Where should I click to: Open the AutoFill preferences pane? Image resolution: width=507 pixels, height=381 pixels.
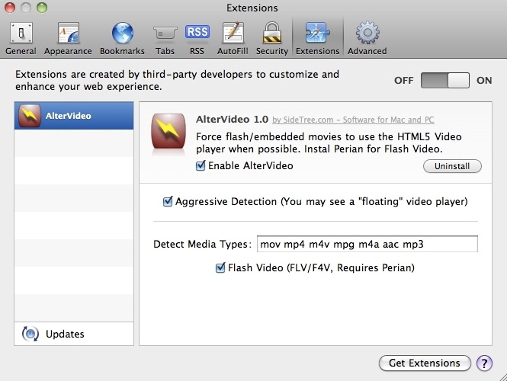(x=233, y=38)
